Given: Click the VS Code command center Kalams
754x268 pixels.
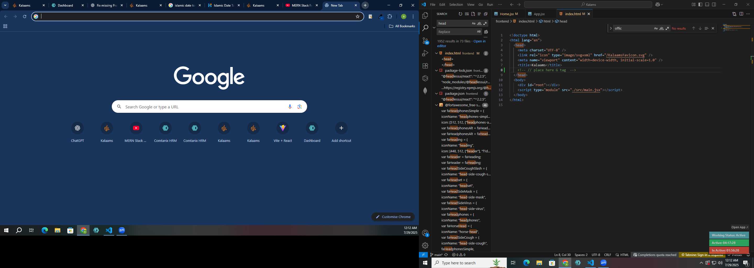Looking at the screenshot, I should point(588,5).
